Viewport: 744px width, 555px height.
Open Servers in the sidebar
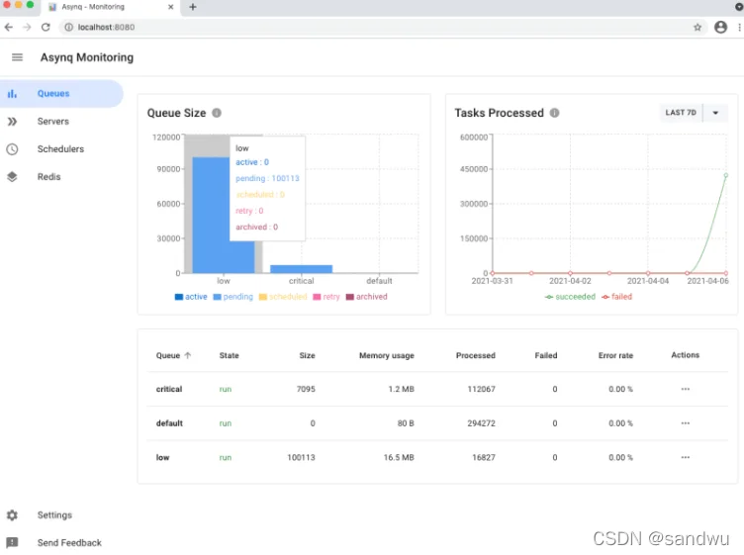61,122
